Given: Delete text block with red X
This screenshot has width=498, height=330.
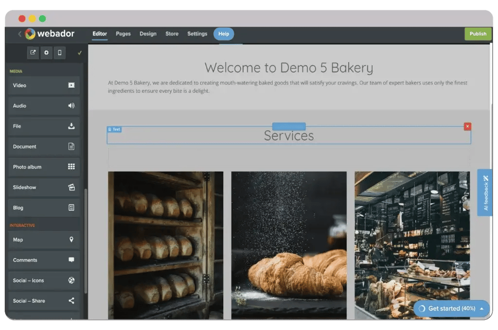Looking at the screenshot, I should (467, 127).
